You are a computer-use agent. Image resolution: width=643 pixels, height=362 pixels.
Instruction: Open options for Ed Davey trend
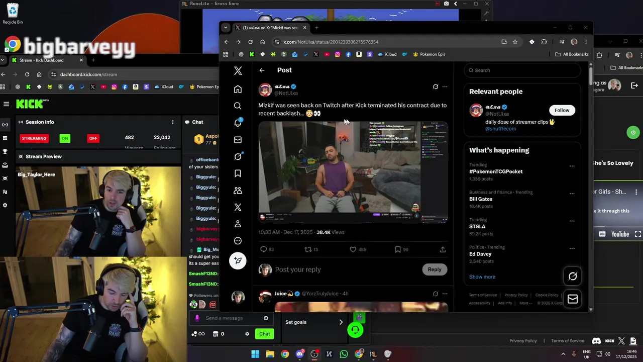click(572, 248)
